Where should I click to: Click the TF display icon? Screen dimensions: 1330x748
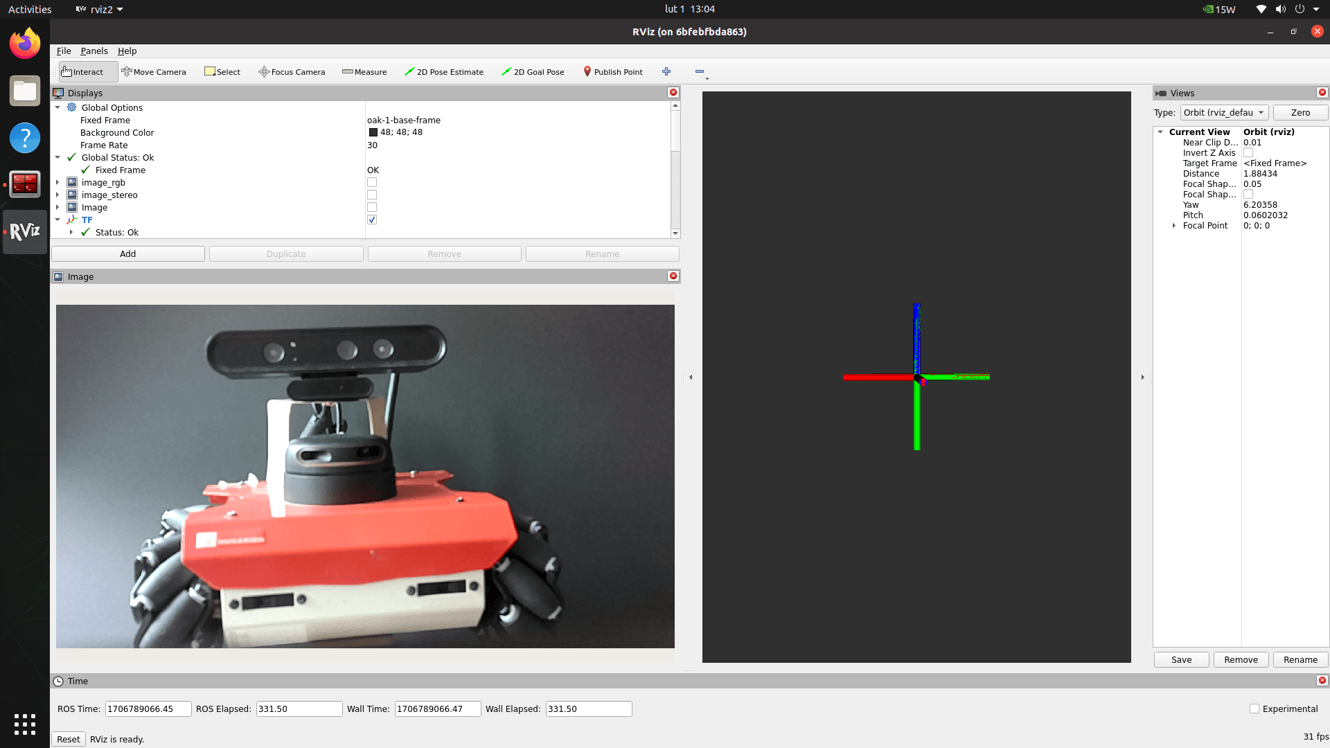tap(71, 220)
